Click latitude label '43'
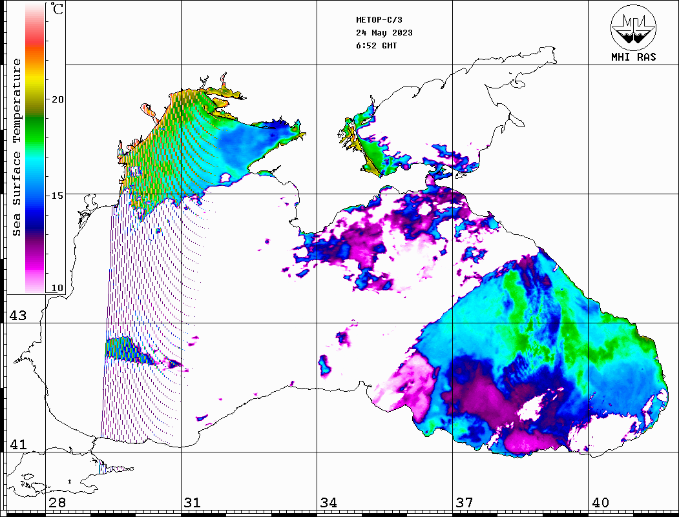The height and width of the screenshot is (517, 679). (17, 316)
